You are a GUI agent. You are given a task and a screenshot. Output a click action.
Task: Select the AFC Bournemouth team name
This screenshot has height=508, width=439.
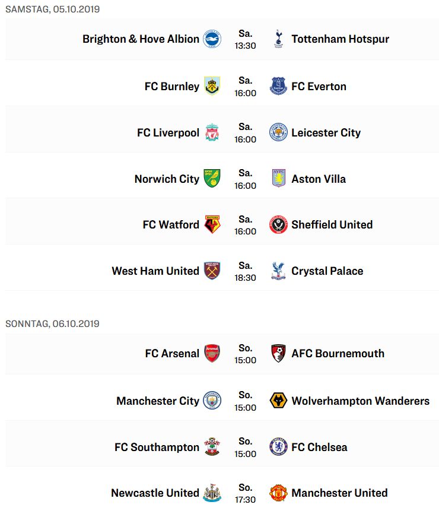pyautogui.click(x=338, y=353)
